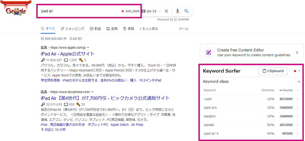Clear the search box with X icon
The width and height of the screenshot is (305, 141).
click(166, 11)
